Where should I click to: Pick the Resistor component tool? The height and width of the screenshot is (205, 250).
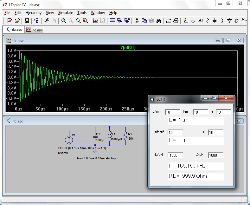click(208, 21)
